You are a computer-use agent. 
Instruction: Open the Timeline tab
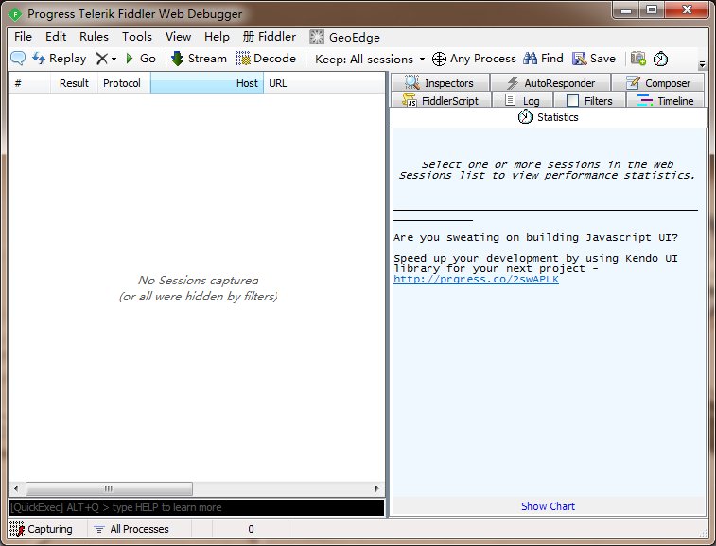[665, 100]
